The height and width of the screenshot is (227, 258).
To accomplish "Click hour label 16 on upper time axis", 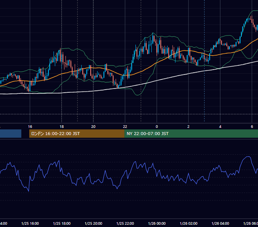I will 30,127.
